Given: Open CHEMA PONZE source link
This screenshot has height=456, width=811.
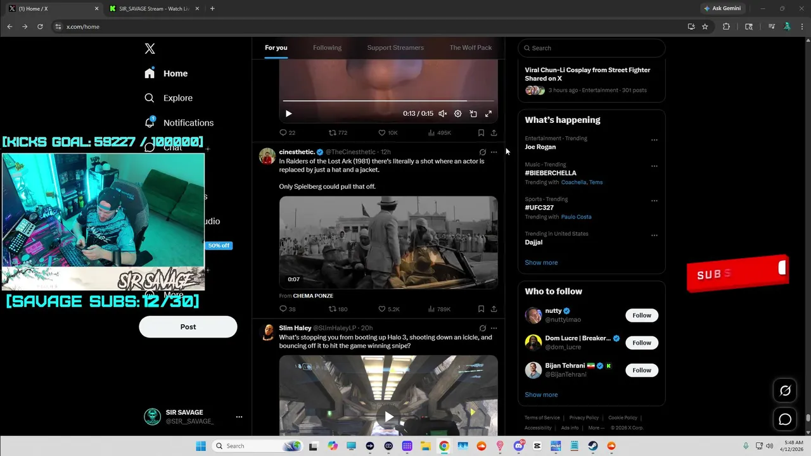Looking at the screenshot, I should click(x=313, y=296).
